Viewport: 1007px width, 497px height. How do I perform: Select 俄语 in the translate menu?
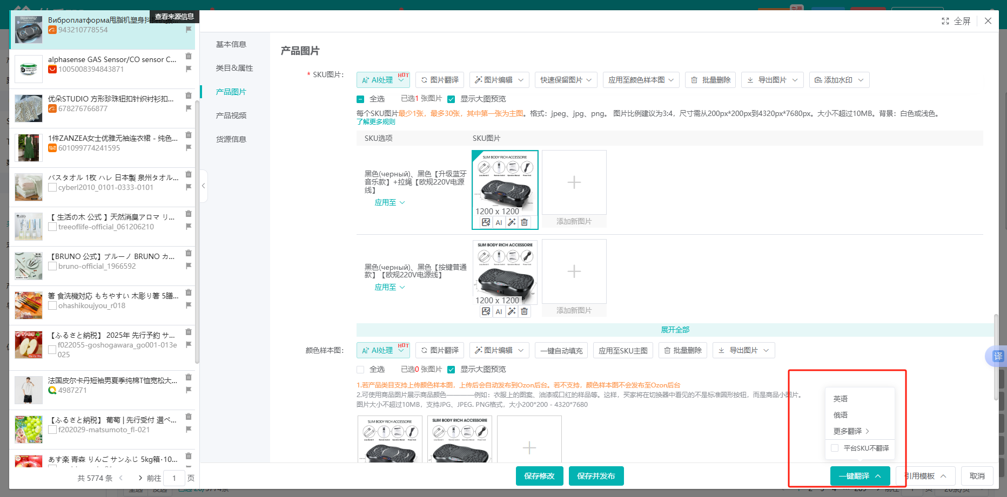coord(841,414)
